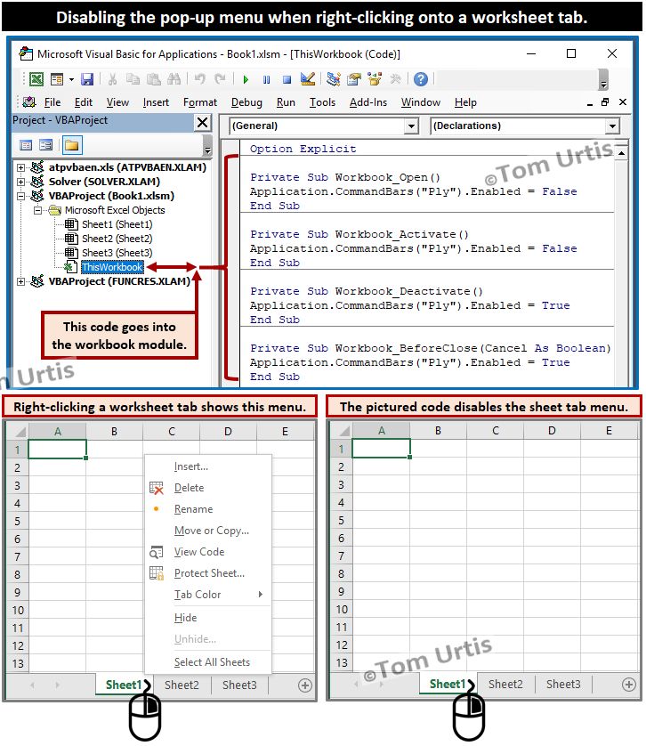Viewport: 646px width, 746px height.
Task: Click the Reset stop square icon
Action: [x=287, y=79]
